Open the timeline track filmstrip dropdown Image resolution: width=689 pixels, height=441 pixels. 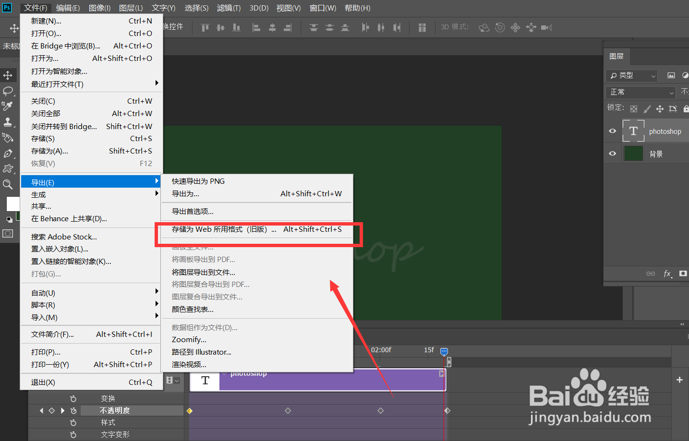pyautogui.click(x=173, y=380)
